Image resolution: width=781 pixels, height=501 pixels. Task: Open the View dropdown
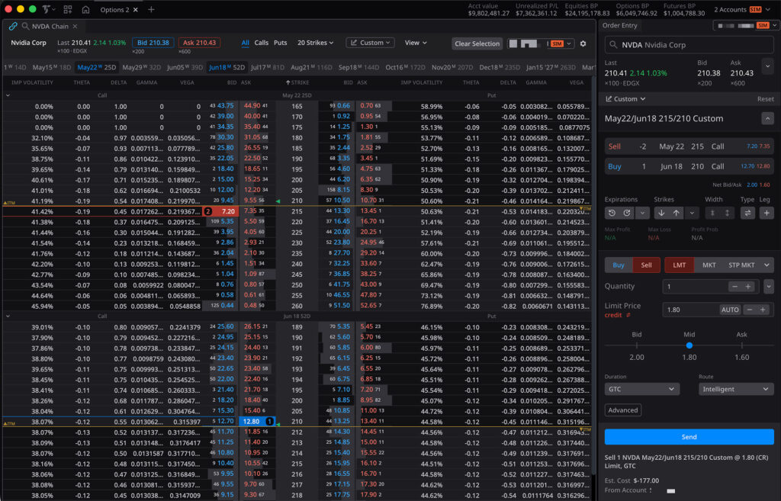416,43
